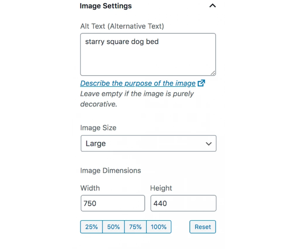Set image dimensions to 50%
The image size is (306, 250).
pos(113,227)
